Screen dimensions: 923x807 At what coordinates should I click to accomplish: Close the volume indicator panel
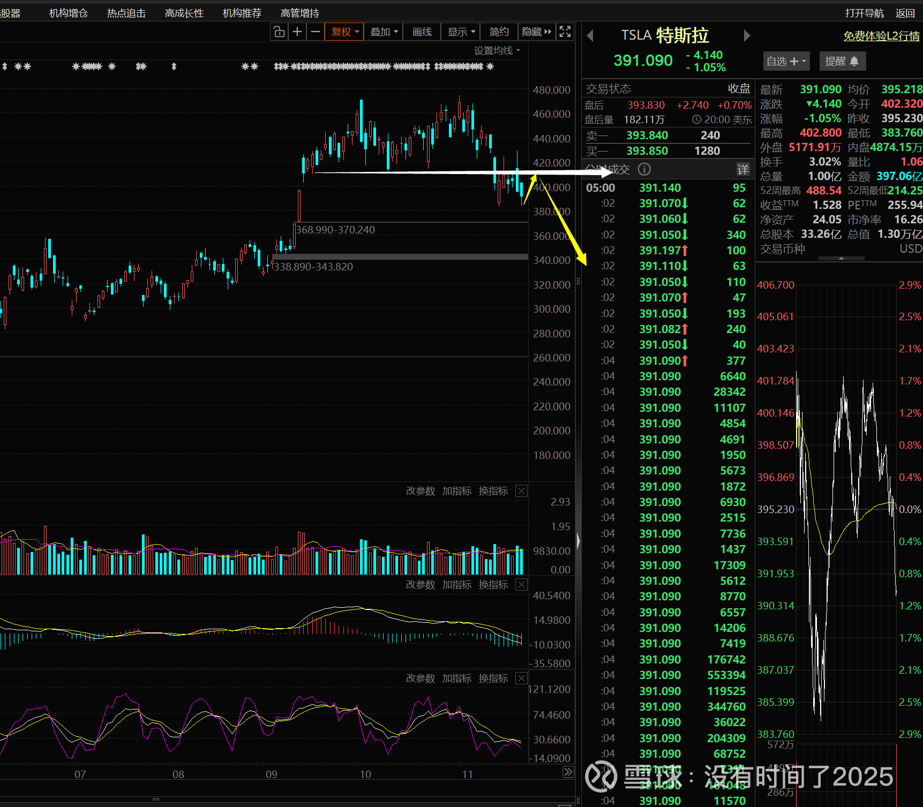(x=521, y=491)
